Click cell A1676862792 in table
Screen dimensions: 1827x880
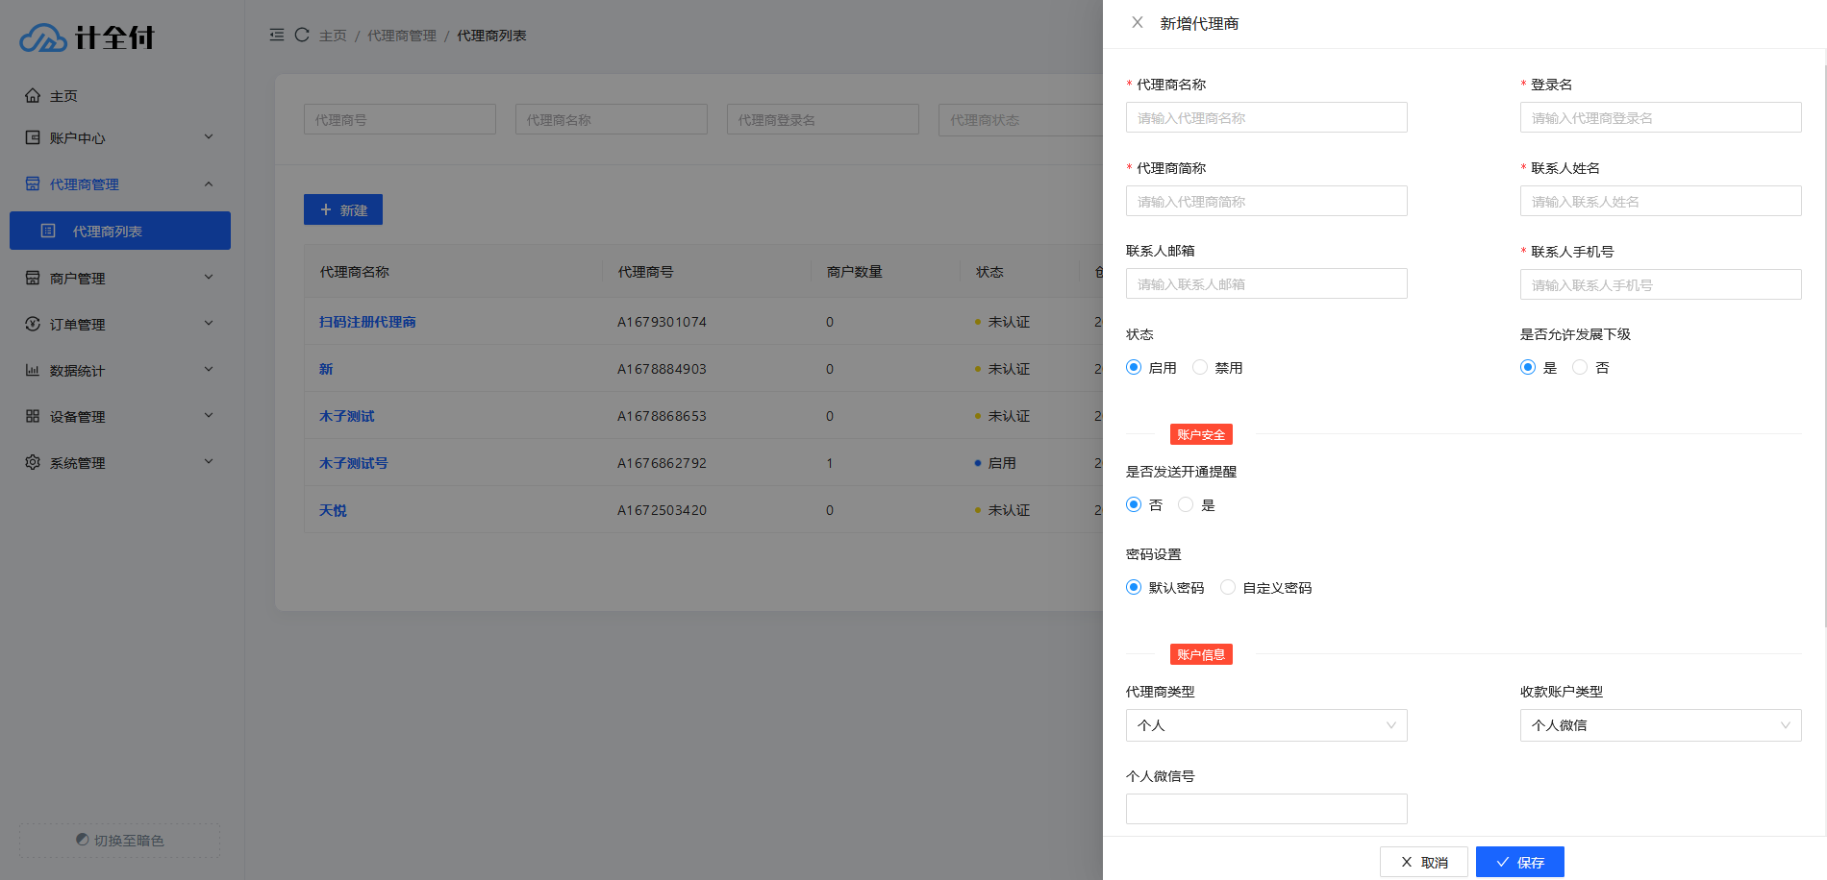[662, 463]
